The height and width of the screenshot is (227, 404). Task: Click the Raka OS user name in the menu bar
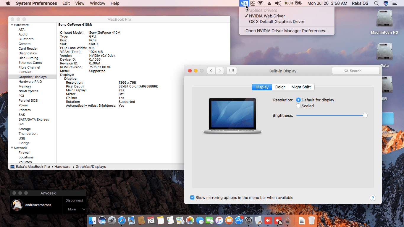(x=360, y=3)
